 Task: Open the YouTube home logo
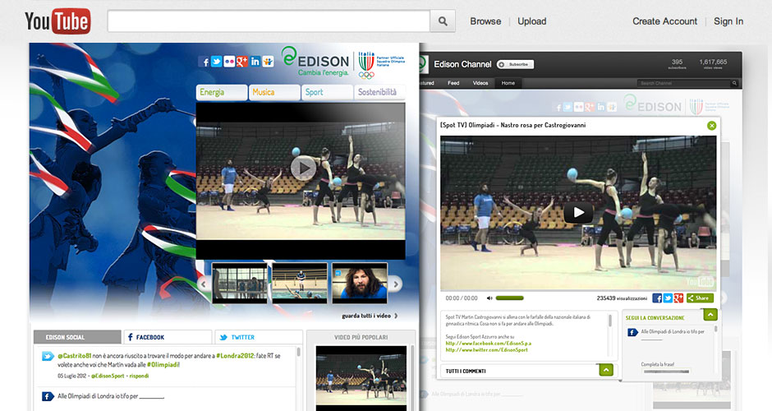[x=57, y=21]
